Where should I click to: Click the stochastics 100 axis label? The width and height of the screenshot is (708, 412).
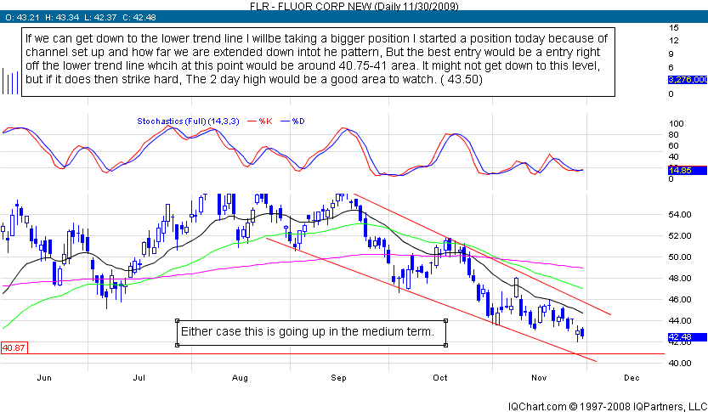(676, 124)
